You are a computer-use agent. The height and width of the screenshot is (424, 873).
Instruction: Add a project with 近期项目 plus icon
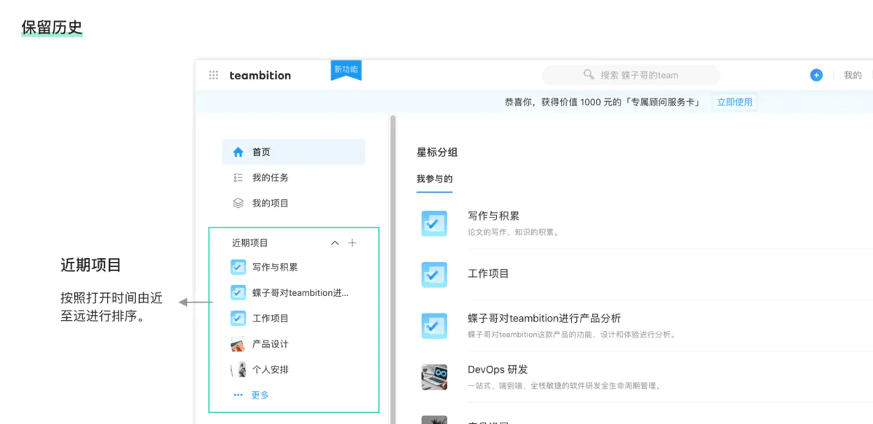point(352,243)
